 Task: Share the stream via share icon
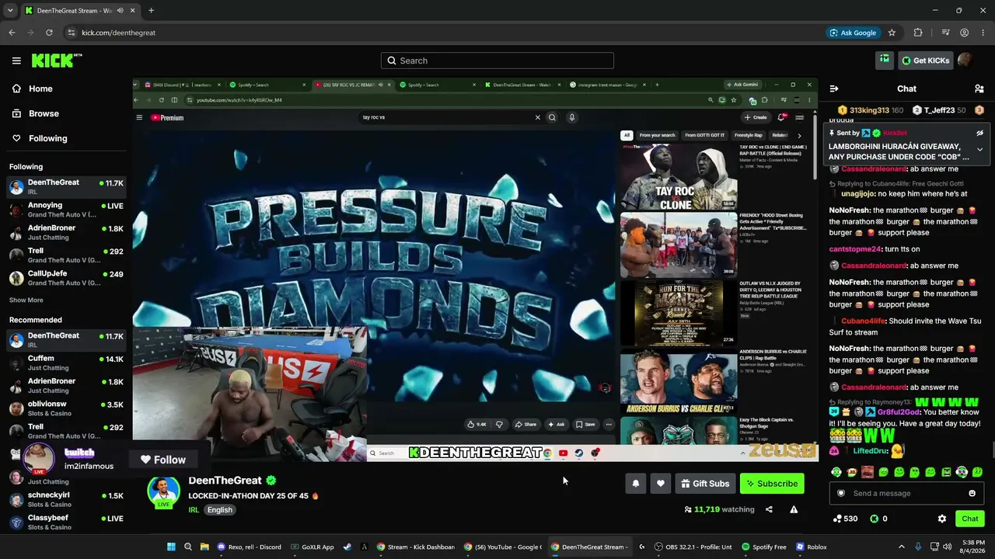pyautogui.click(x=769, y=509)
